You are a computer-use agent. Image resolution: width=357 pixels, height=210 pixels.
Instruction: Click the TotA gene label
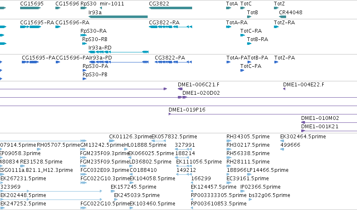coord(232,4)
